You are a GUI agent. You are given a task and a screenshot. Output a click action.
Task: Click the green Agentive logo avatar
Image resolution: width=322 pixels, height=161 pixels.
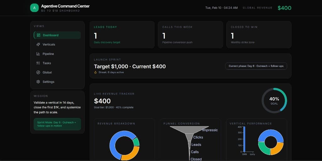pyautogui.click(x=34, y=8)
